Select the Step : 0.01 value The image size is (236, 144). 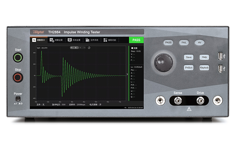(136, 51)
